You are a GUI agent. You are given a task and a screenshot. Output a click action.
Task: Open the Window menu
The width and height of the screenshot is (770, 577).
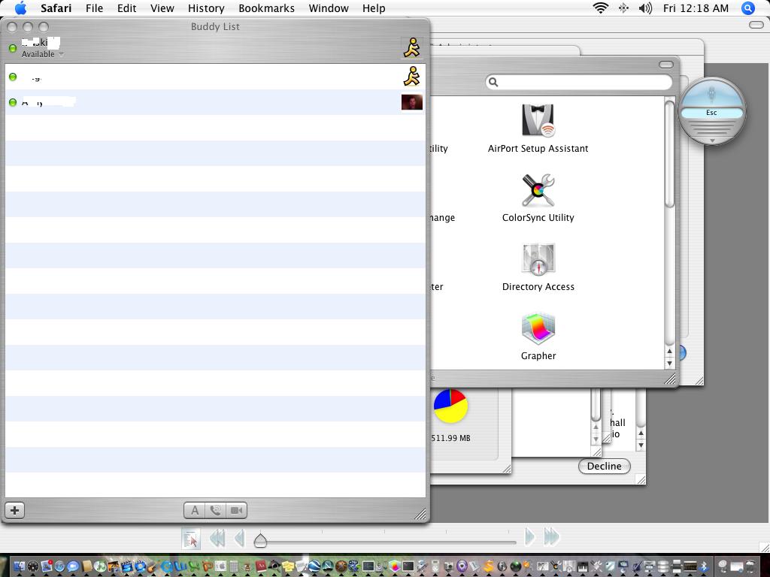[329, 8]
